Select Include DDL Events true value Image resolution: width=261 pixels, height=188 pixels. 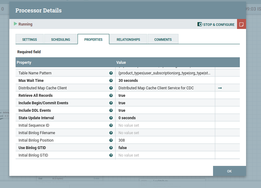pos(122,110)
